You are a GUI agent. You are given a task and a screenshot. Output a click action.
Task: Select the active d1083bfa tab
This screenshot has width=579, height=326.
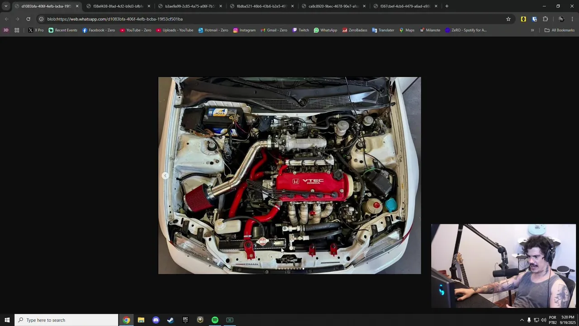pyautogui.click(x=46, y=6)
